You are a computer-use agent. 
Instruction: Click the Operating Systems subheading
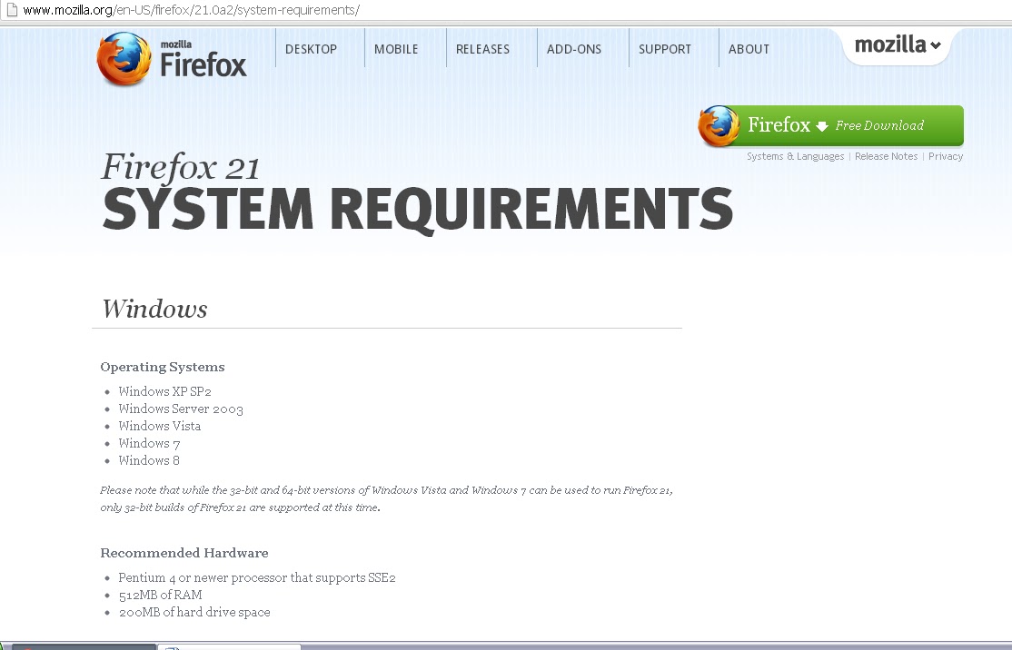[163, 367]
